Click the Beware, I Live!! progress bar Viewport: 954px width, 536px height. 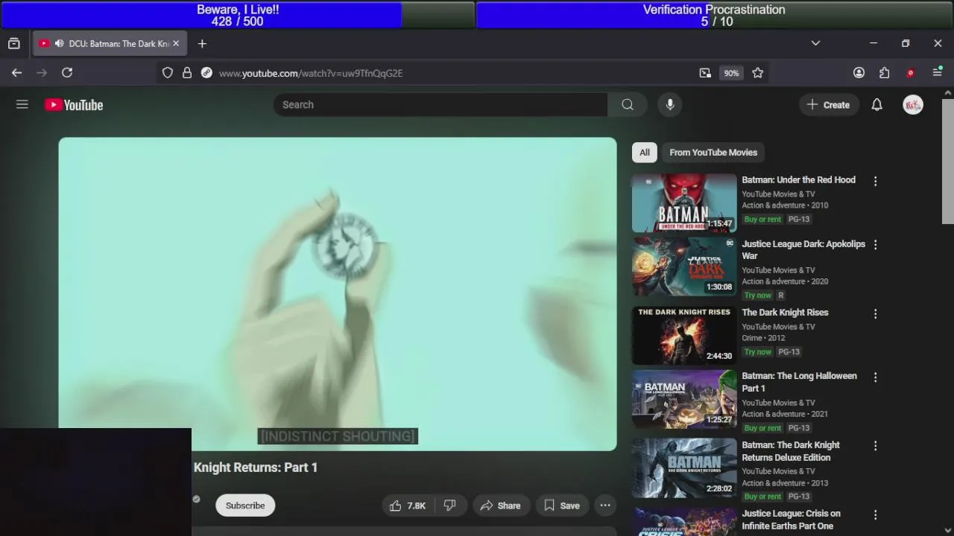(x=238, y=15)
